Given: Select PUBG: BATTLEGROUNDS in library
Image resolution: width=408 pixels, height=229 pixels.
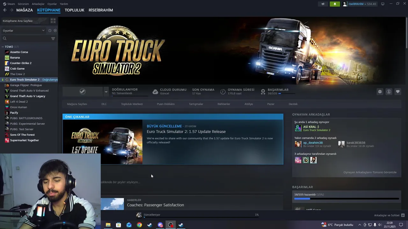Looking at the screenshot, I should [x=26, y=118].
